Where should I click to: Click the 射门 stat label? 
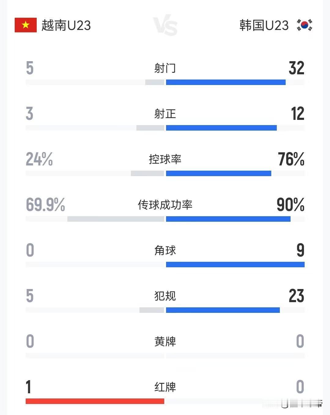tap(165, 68)
